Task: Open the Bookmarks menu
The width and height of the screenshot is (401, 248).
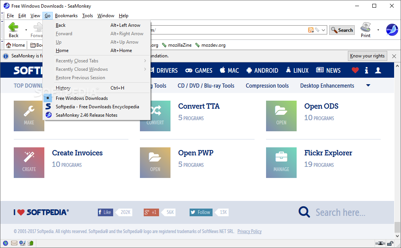Action: tap(66, 16)
